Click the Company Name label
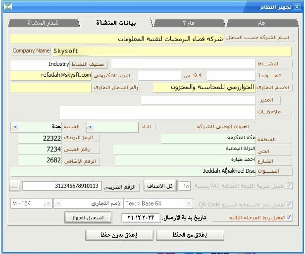This screenshot has height=254, width=305. pyautogui.click(x=31, y=51)
